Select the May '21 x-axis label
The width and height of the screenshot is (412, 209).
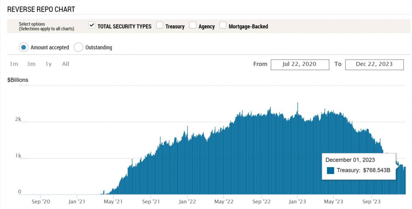click(x=113, y=201)
